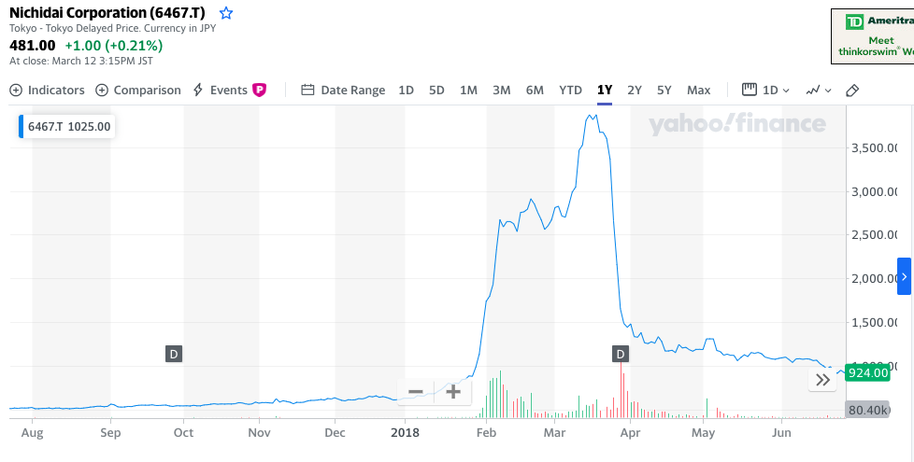The width and height of the screenshot is (914, 462).
Task: Select the drawing pencil tool
Action: (x=851, y=91)
